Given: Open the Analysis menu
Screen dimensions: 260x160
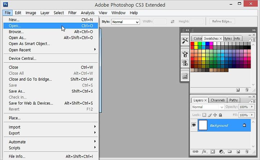Looking at the screenshot, I should (x=87, y=13).
